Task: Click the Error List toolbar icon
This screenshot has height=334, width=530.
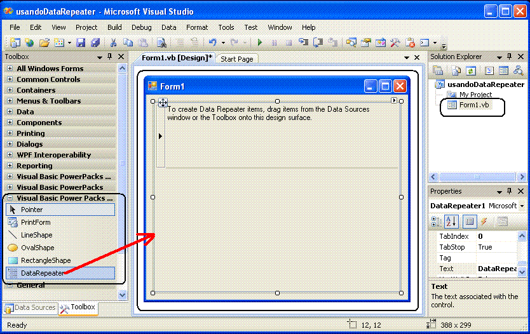Action: (410, 43)
